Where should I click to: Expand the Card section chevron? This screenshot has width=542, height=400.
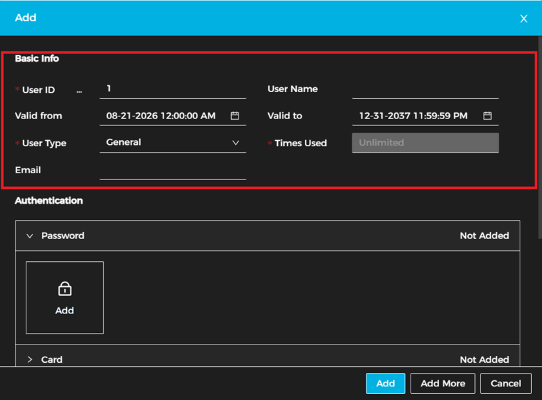click(x=30, y=359)
